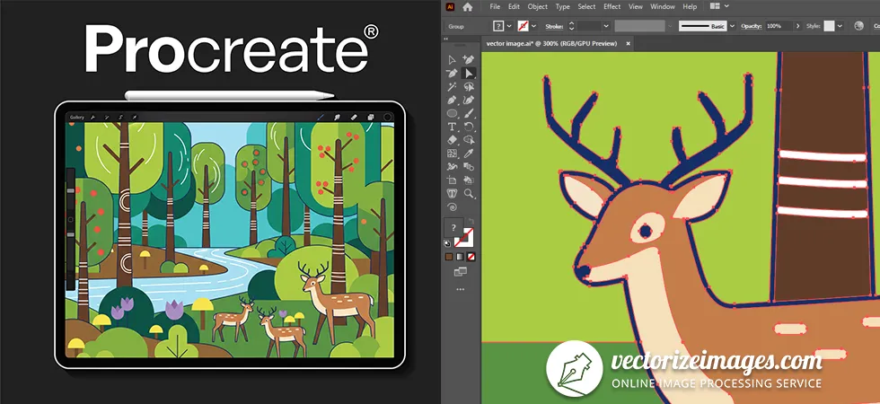Open variable width profile dropdown
880x404 pixels.
(670, 26)
